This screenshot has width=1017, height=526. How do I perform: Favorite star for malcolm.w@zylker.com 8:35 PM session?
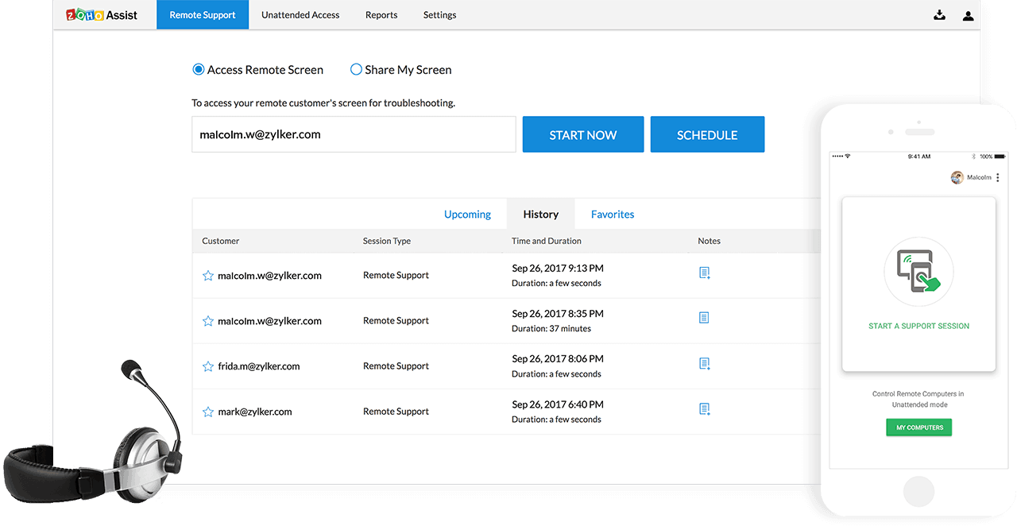pos(208,321)
